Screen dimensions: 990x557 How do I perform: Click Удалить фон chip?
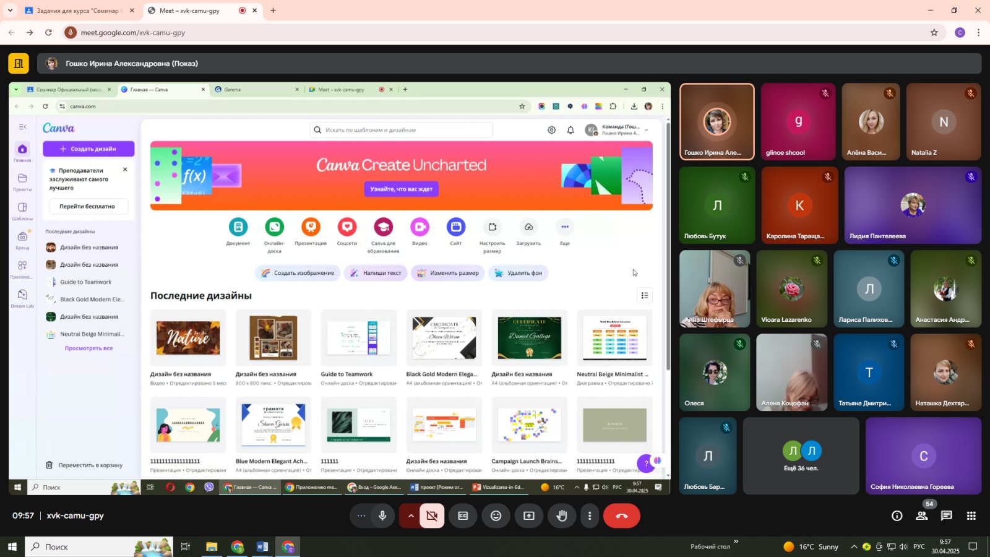click(x=519, y=273)
